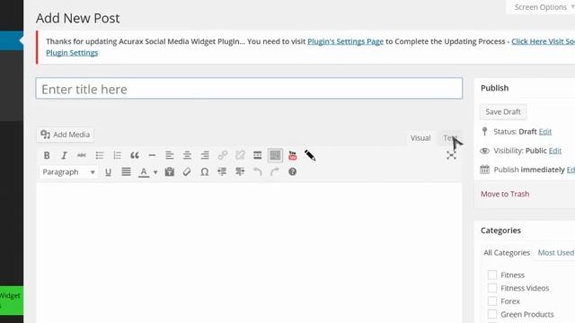575x323 pixels.
Task: Check the Fitness Videos category
Action: click(x=492, y=288)
